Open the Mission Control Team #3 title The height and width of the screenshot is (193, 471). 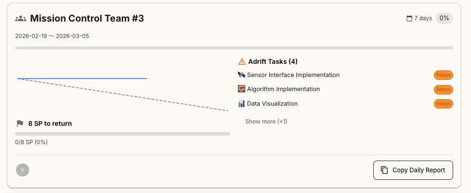pyautogui.click(x=87, y=19)
